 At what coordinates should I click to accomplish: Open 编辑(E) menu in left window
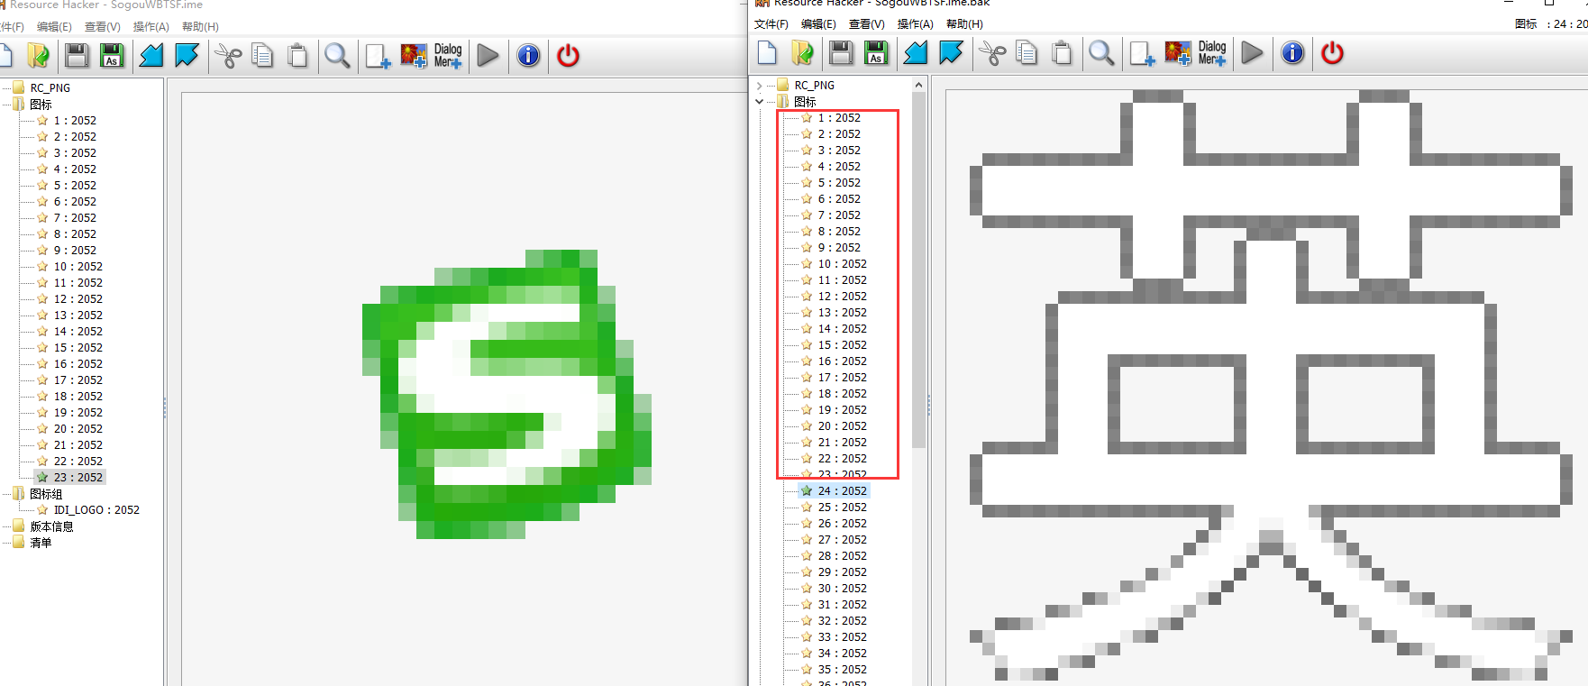coord(54,27)
